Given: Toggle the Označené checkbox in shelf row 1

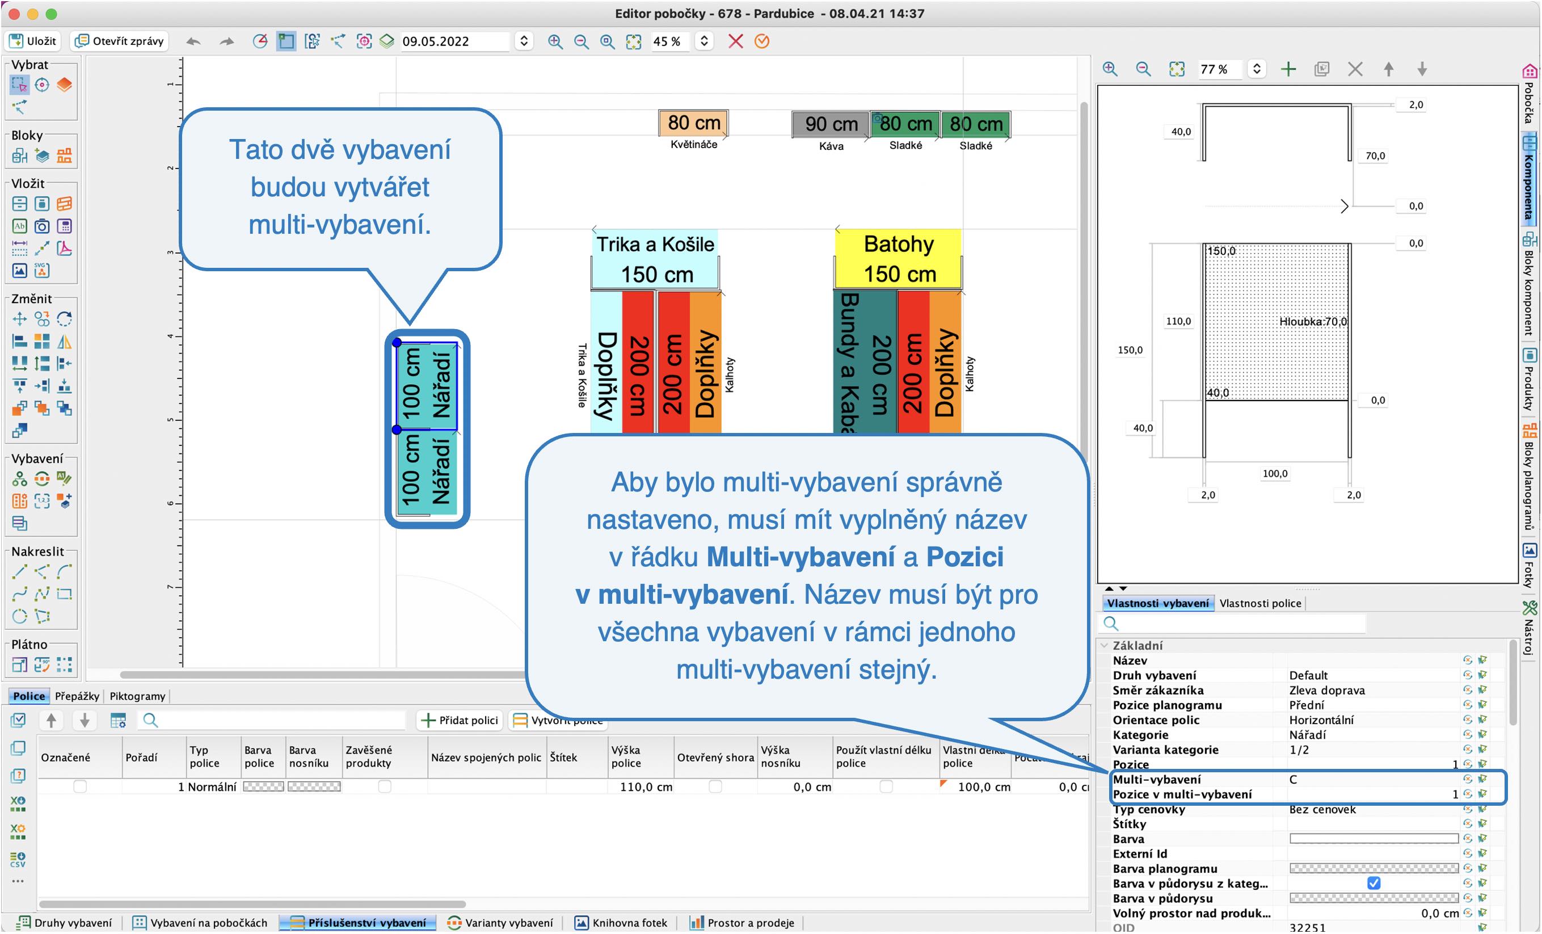Looking at the screenshot, I should 79,787.
